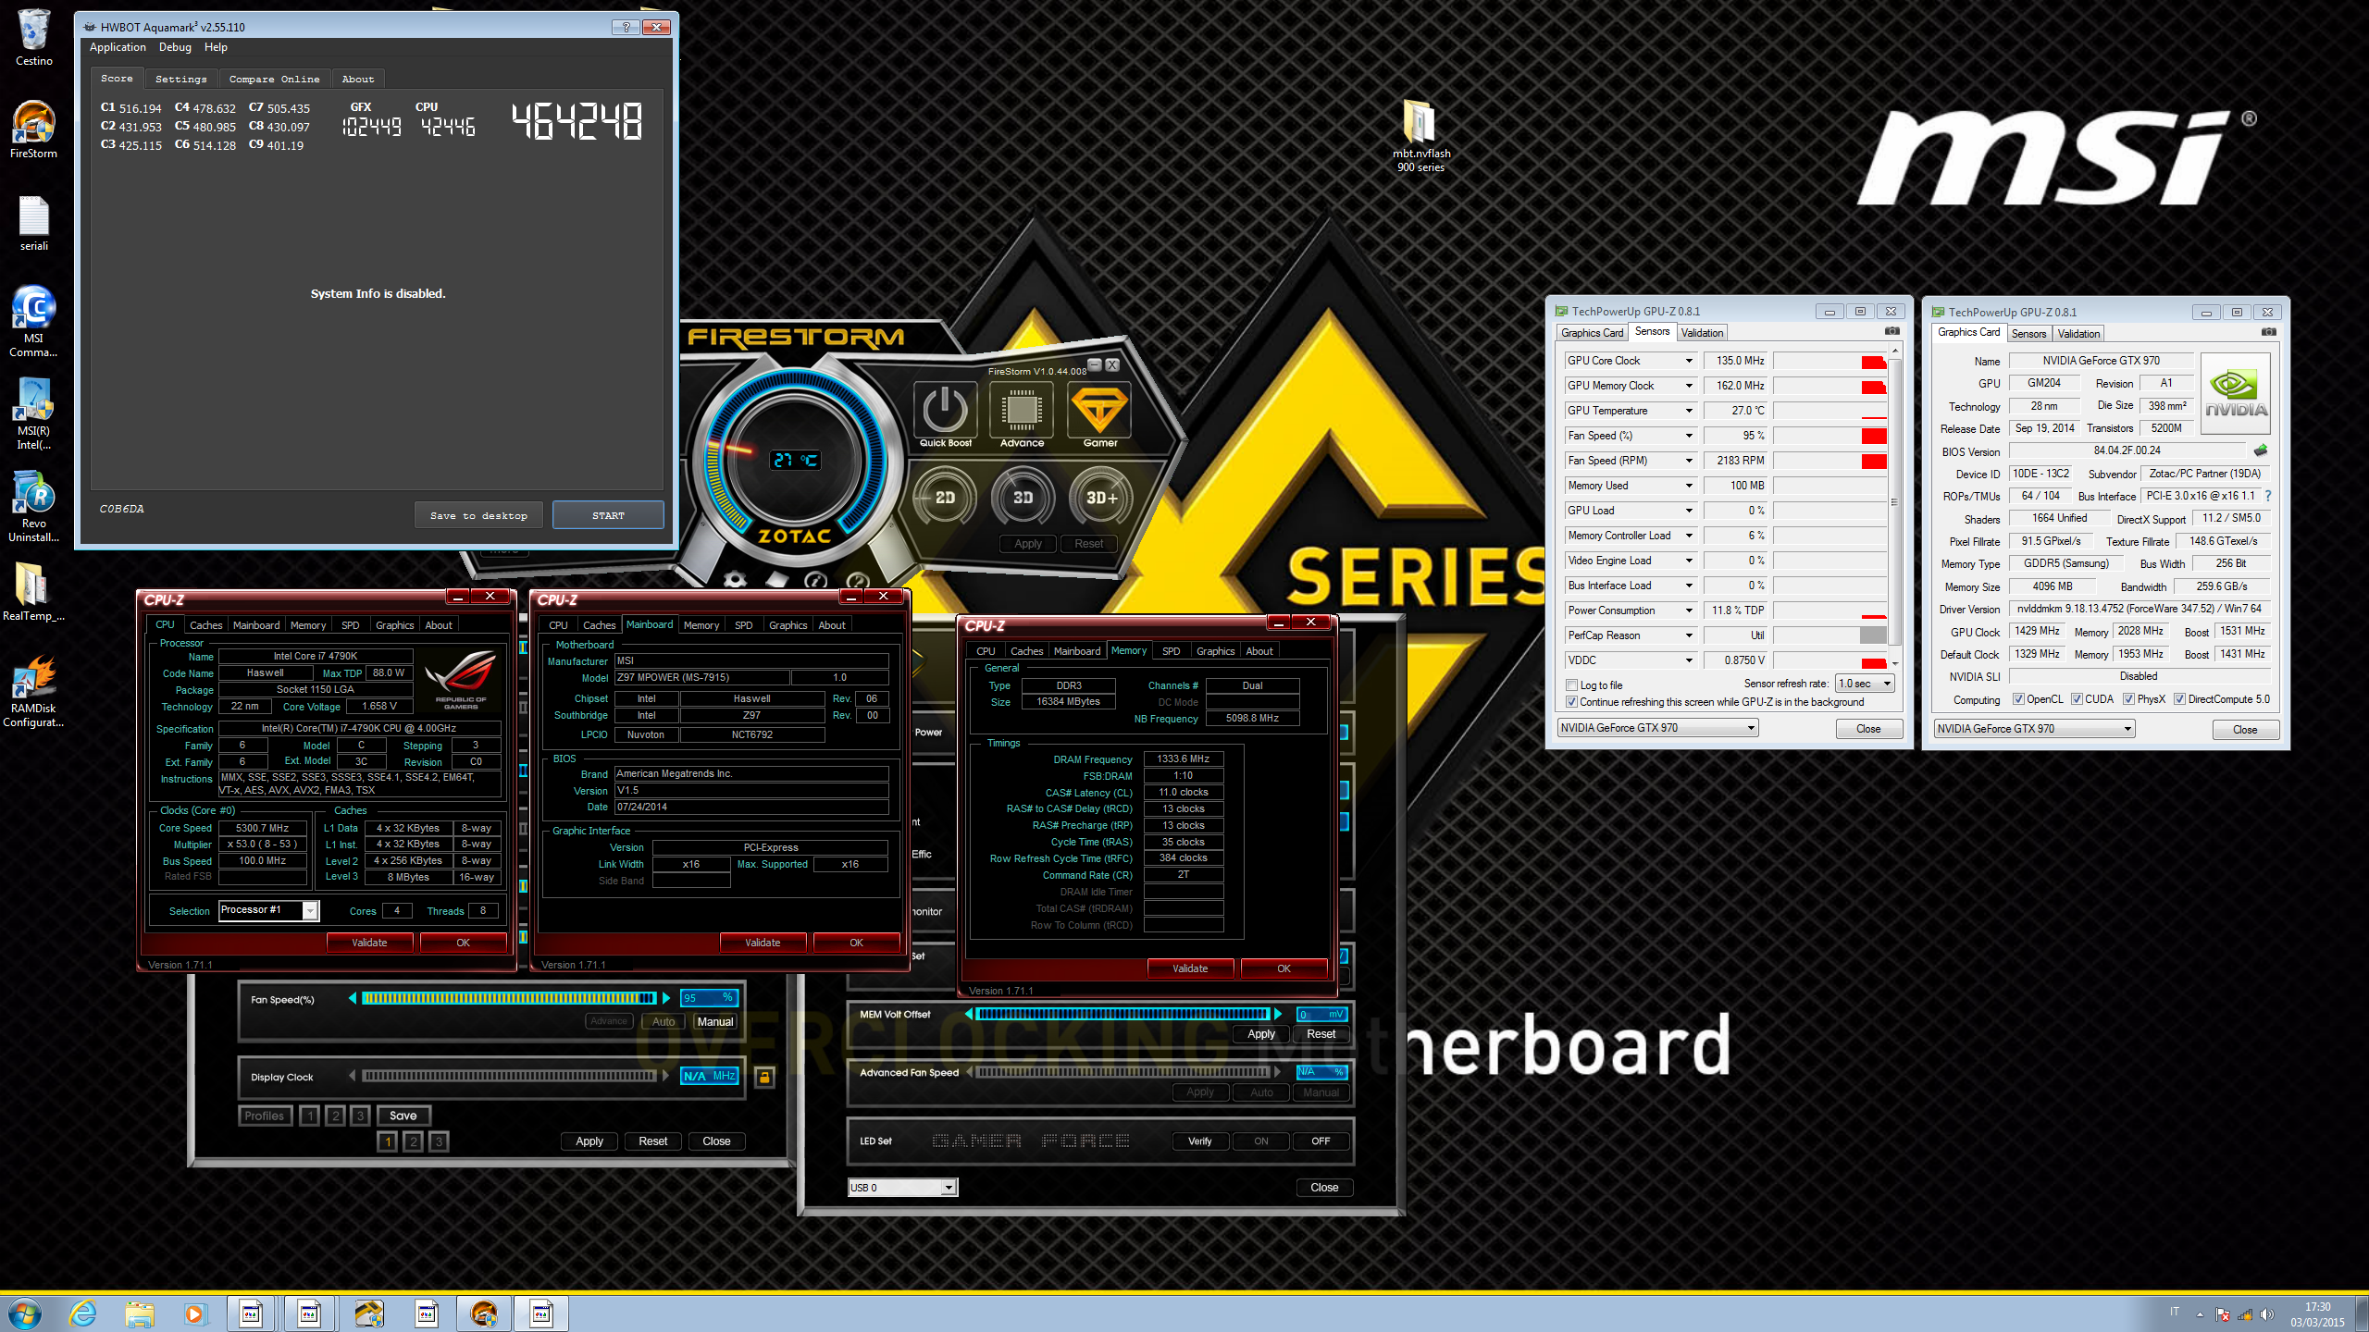Viewport: 2369px width, 1332px height.
Task: Switch to Aquamark Settings tab
Action: coord(181,79)
